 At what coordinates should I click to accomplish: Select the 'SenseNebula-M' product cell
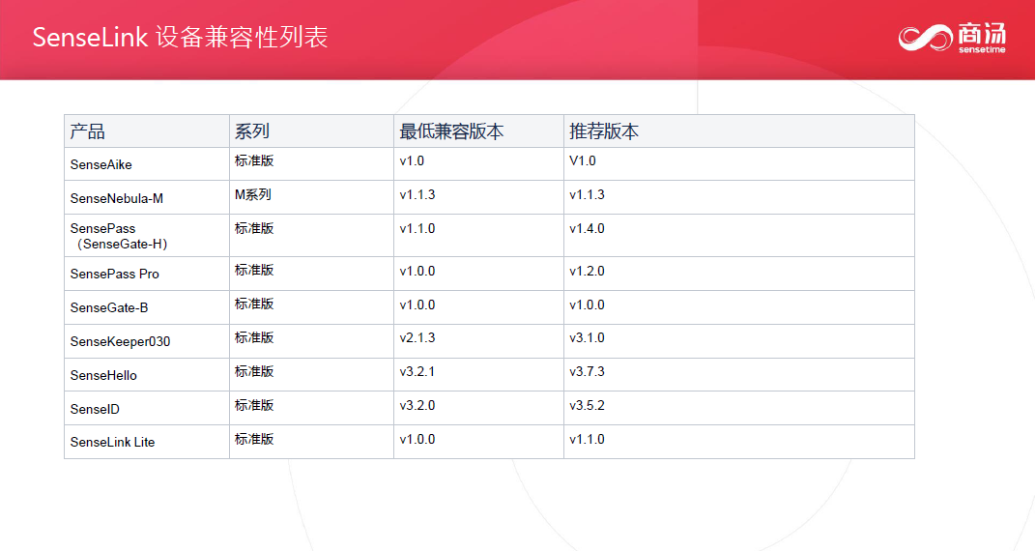(147, 197)
